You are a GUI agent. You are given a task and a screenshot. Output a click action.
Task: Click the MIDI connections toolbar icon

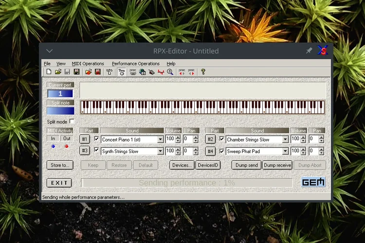[109, 72]
